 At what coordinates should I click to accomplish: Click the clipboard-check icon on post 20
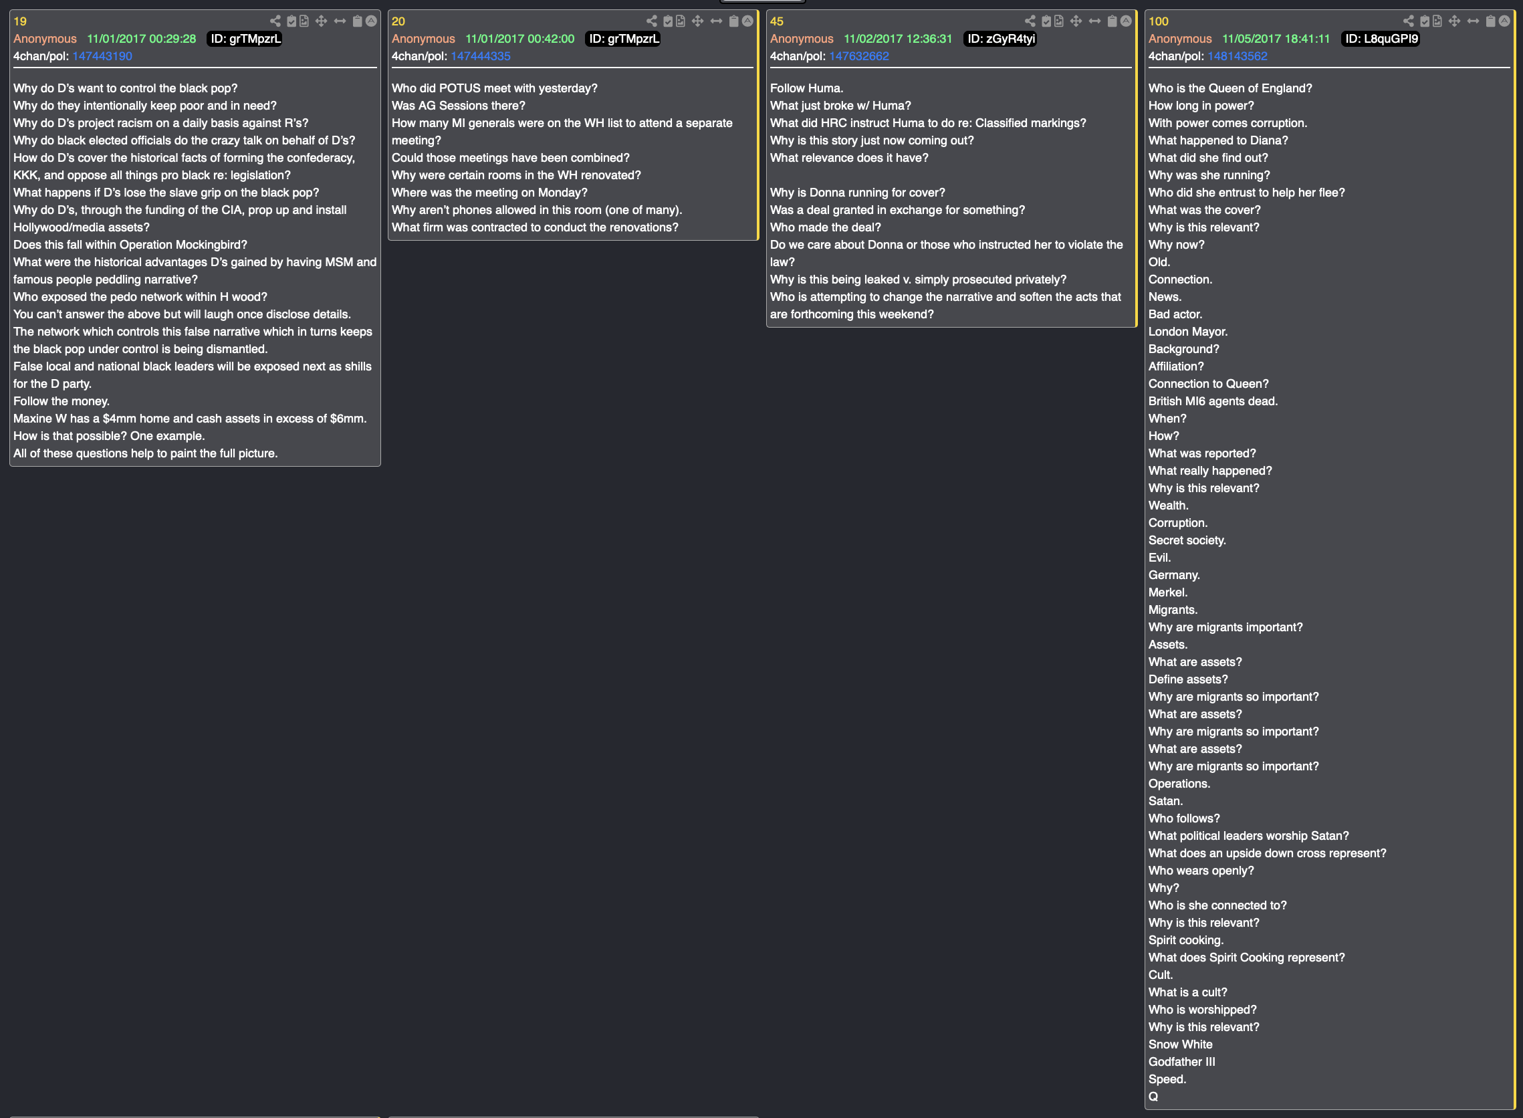(x=668, y=21)
